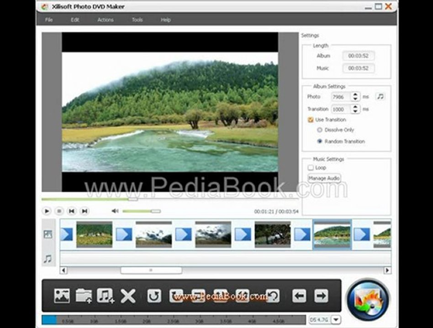Click the Manage Audio button
The height and width of the screenshot is (328, 433).
tap(324, 178)
